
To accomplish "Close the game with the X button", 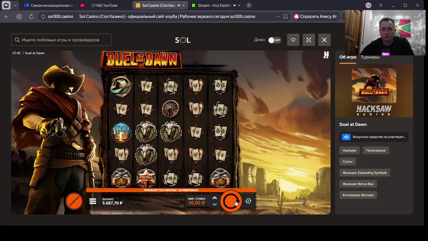I will (x=324, y=40).
